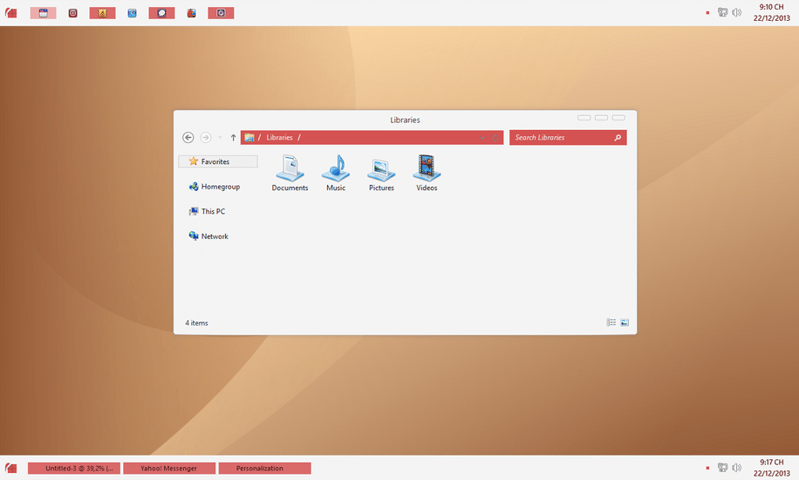The image size is (799, 480).
Task: Expand the address bar history dropdown
Action: pos(482,138)
